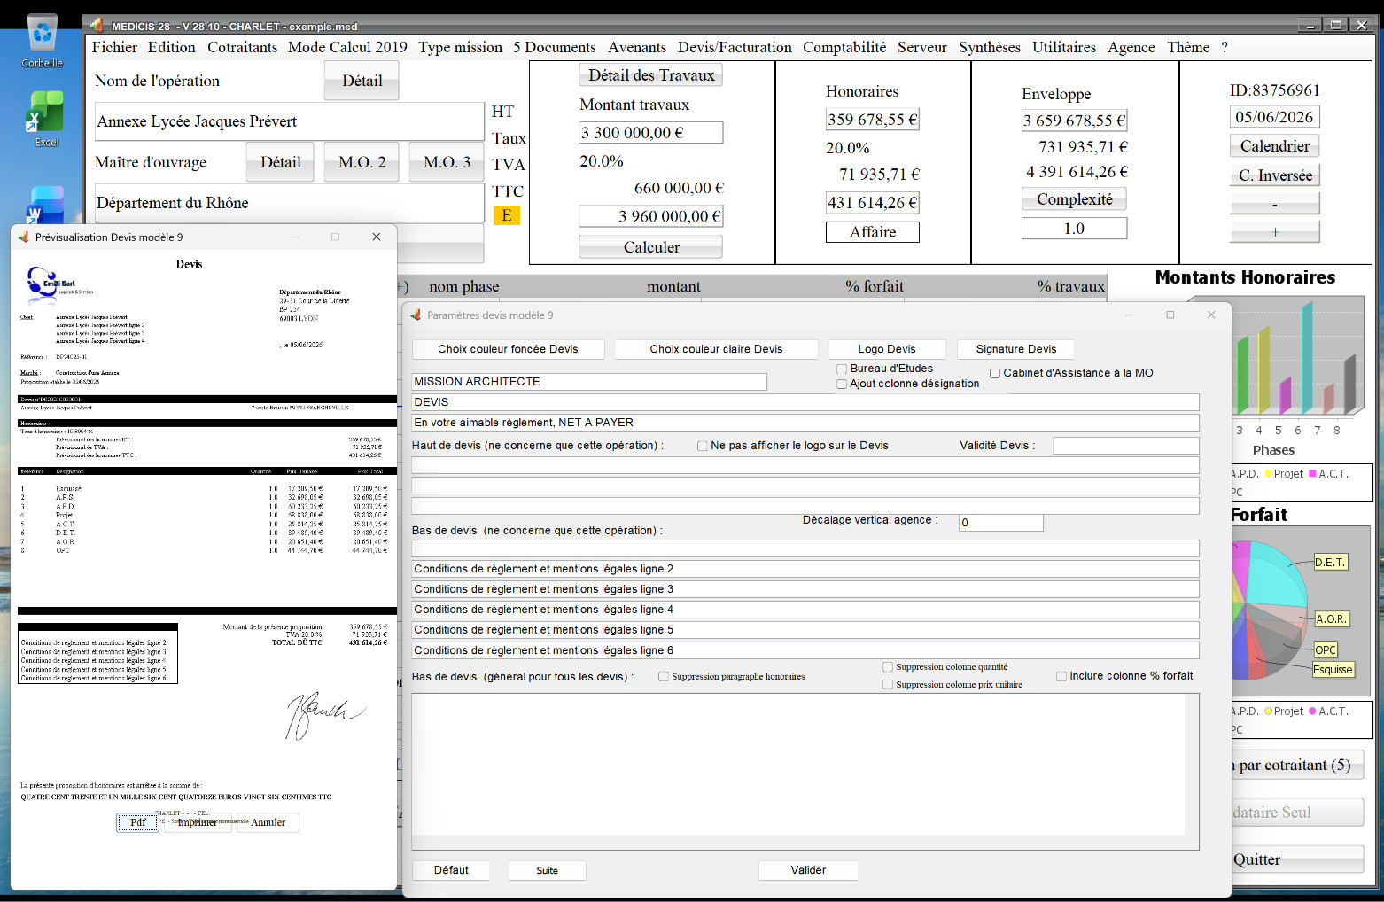Open the Comptabilité menu
This screenshot has height=902, width=1384.
coord(844,47)
